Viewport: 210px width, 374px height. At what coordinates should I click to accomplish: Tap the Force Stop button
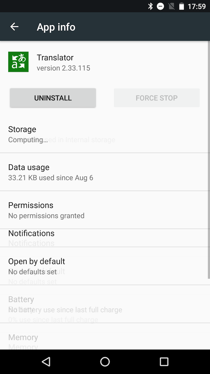click(156, 98)
